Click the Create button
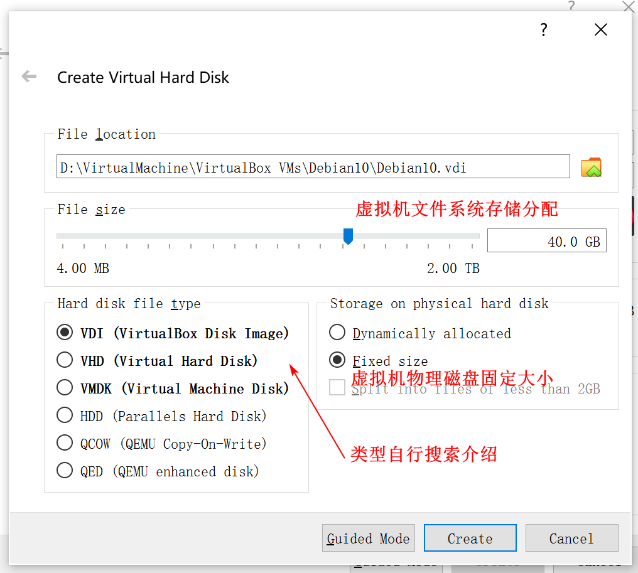Screen dimensions: 638x573 click(470, 538)
